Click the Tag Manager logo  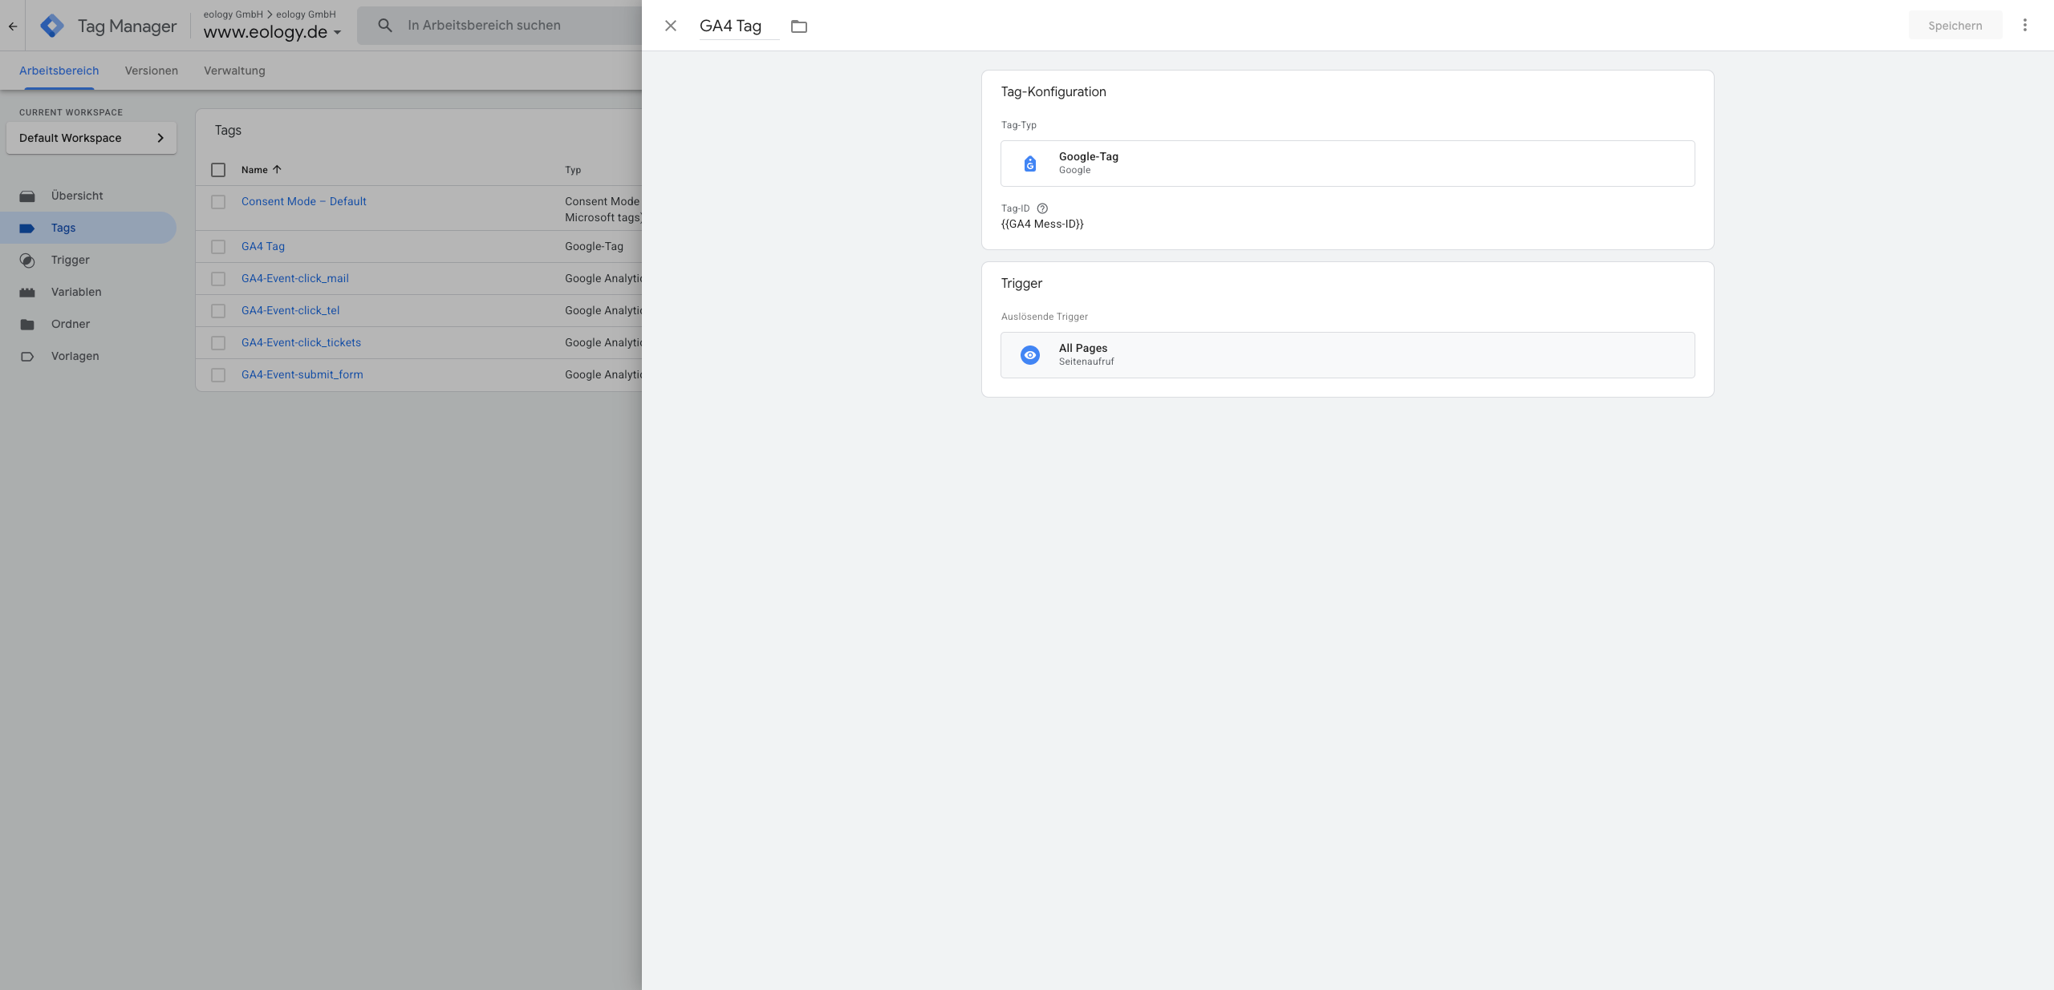(x=52, y=26)
